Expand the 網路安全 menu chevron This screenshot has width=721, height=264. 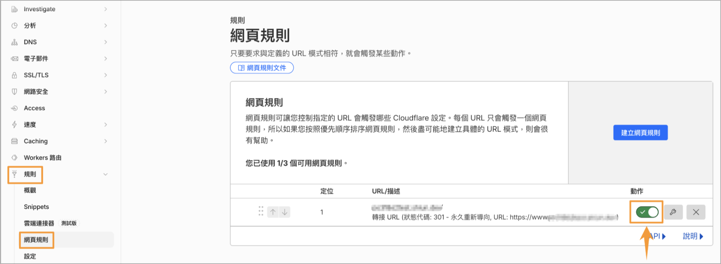point(106,92)
